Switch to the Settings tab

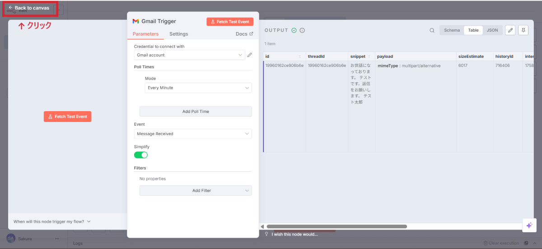pos(178,34)
